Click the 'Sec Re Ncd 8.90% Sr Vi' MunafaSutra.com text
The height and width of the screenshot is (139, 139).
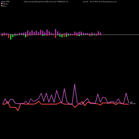pos(100,2)
